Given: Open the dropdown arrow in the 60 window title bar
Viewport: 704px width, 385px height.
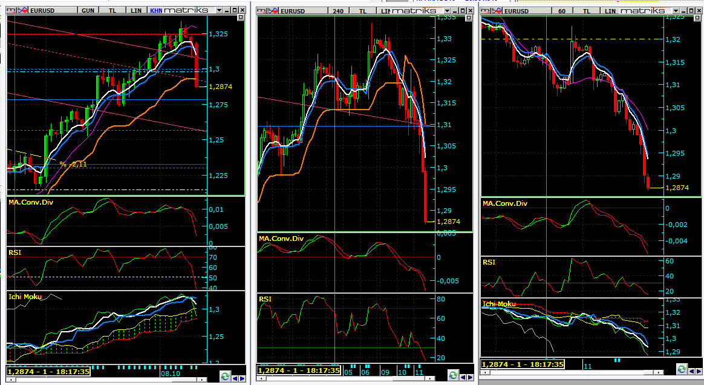Looking at the screenshot, I should [x=676, y=11].
